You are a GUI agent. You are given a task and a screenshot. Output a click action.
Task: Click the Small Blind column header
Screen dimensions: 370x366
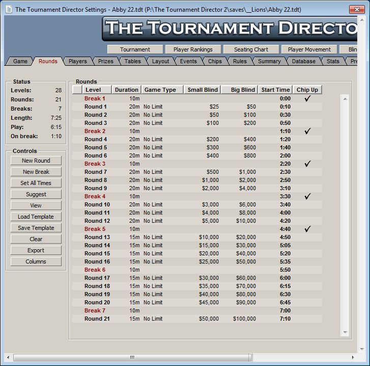(203, 90)
